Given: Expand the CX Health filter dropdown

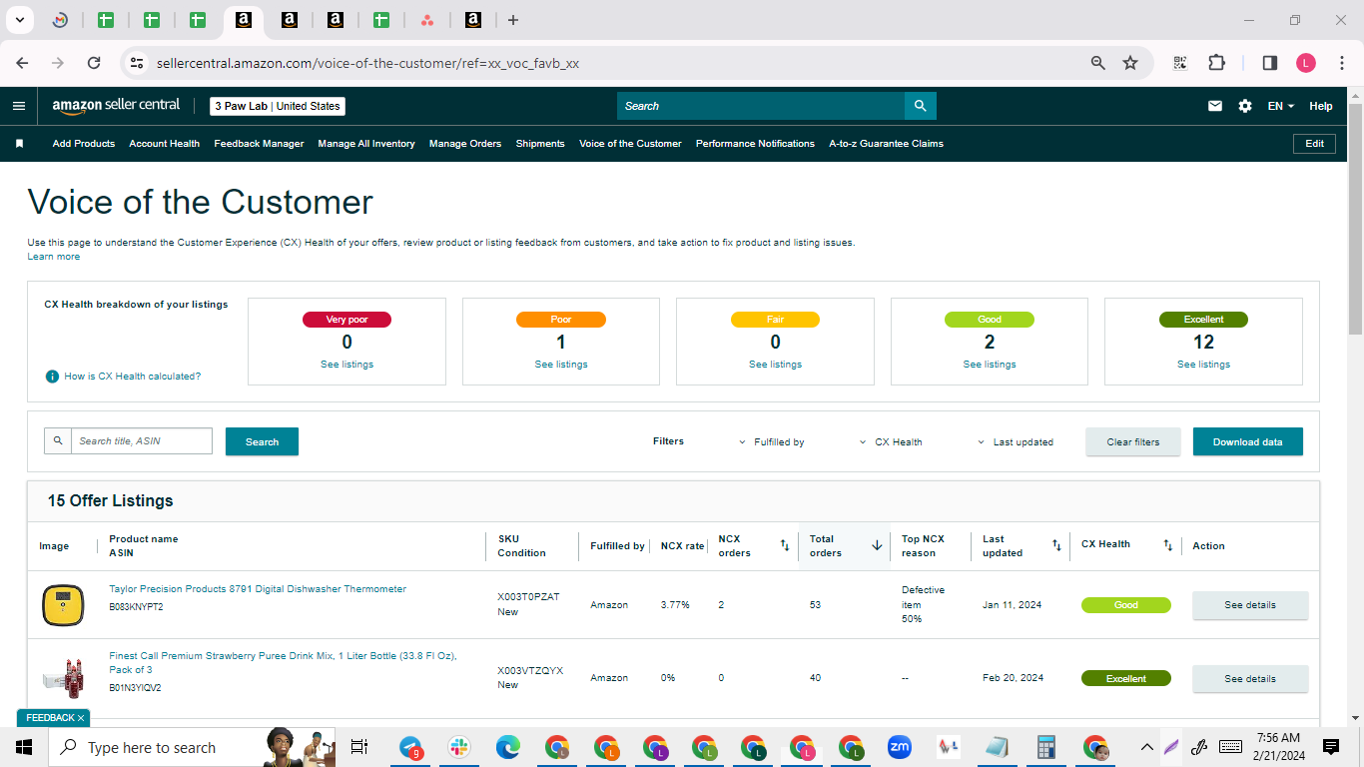Looking at the screenshot, I should pyautogui.click(x=891, y=442).
